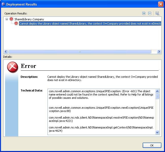Click left arrow of results horizontal scrollbar

pos(6,52)
